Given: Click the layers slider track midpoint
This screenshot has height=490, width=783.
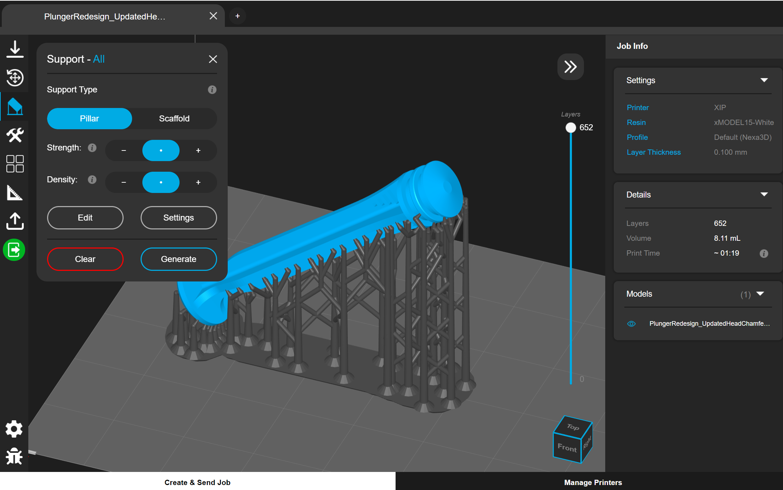Looking at the screenshot, I should (571, 256).
